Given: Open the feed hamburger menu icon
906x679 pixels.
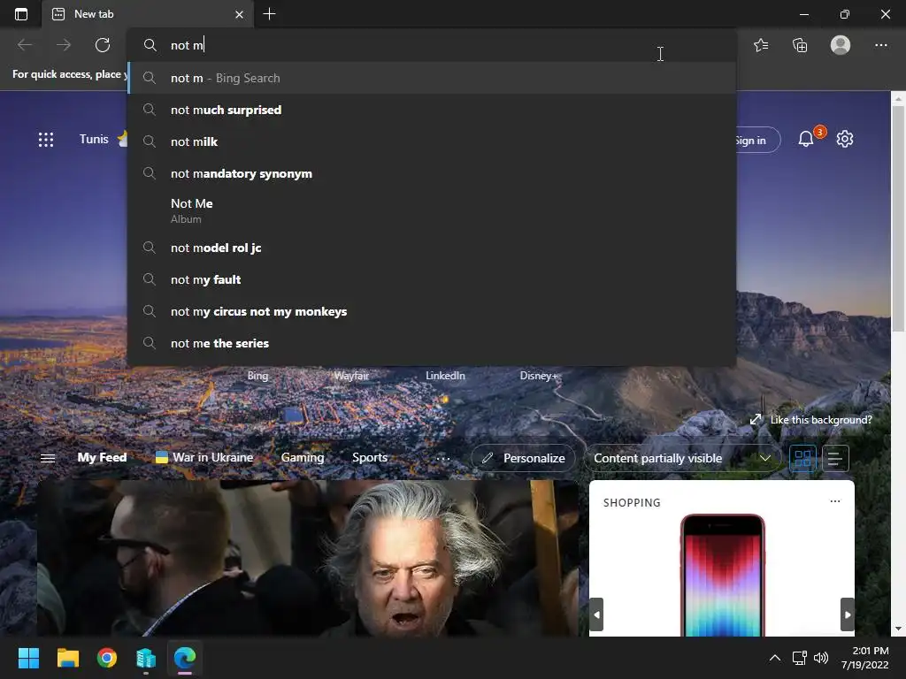Looking at the screenshot, I should (48, 458).
